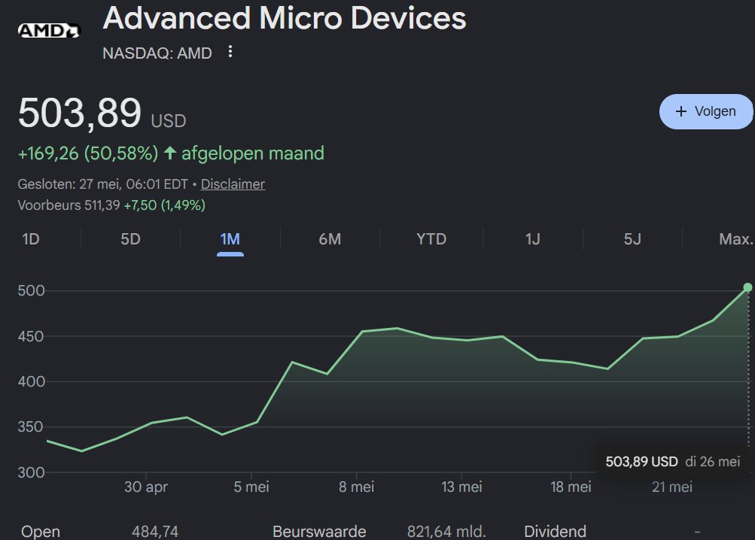
Task: Click the 13 mei axis label
Action: click(x=461, y=487)
